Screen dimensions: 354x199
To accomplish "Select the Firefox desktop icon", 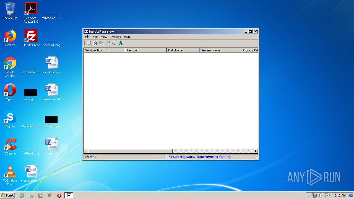I will [10, 38].
